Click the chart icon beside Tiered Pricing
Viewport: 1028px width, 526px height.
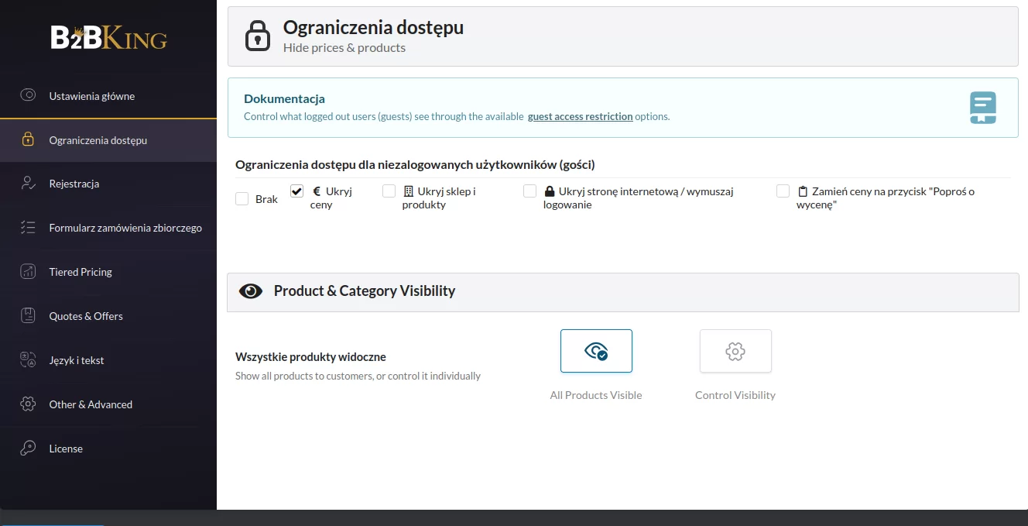[28, 272]
